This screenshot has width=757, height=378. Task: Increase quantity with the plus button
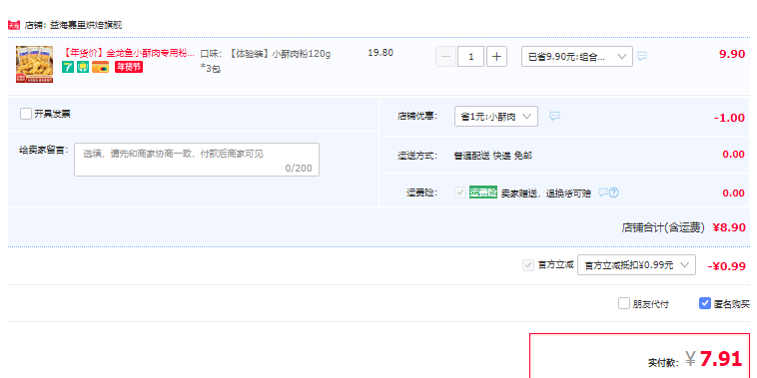point(496,57)
